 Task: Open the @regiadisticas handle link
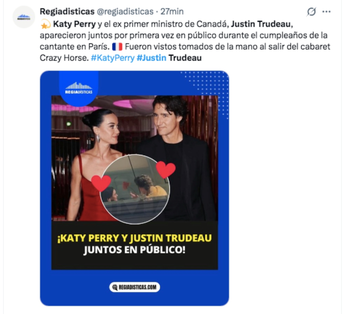[x=125, y=12]
